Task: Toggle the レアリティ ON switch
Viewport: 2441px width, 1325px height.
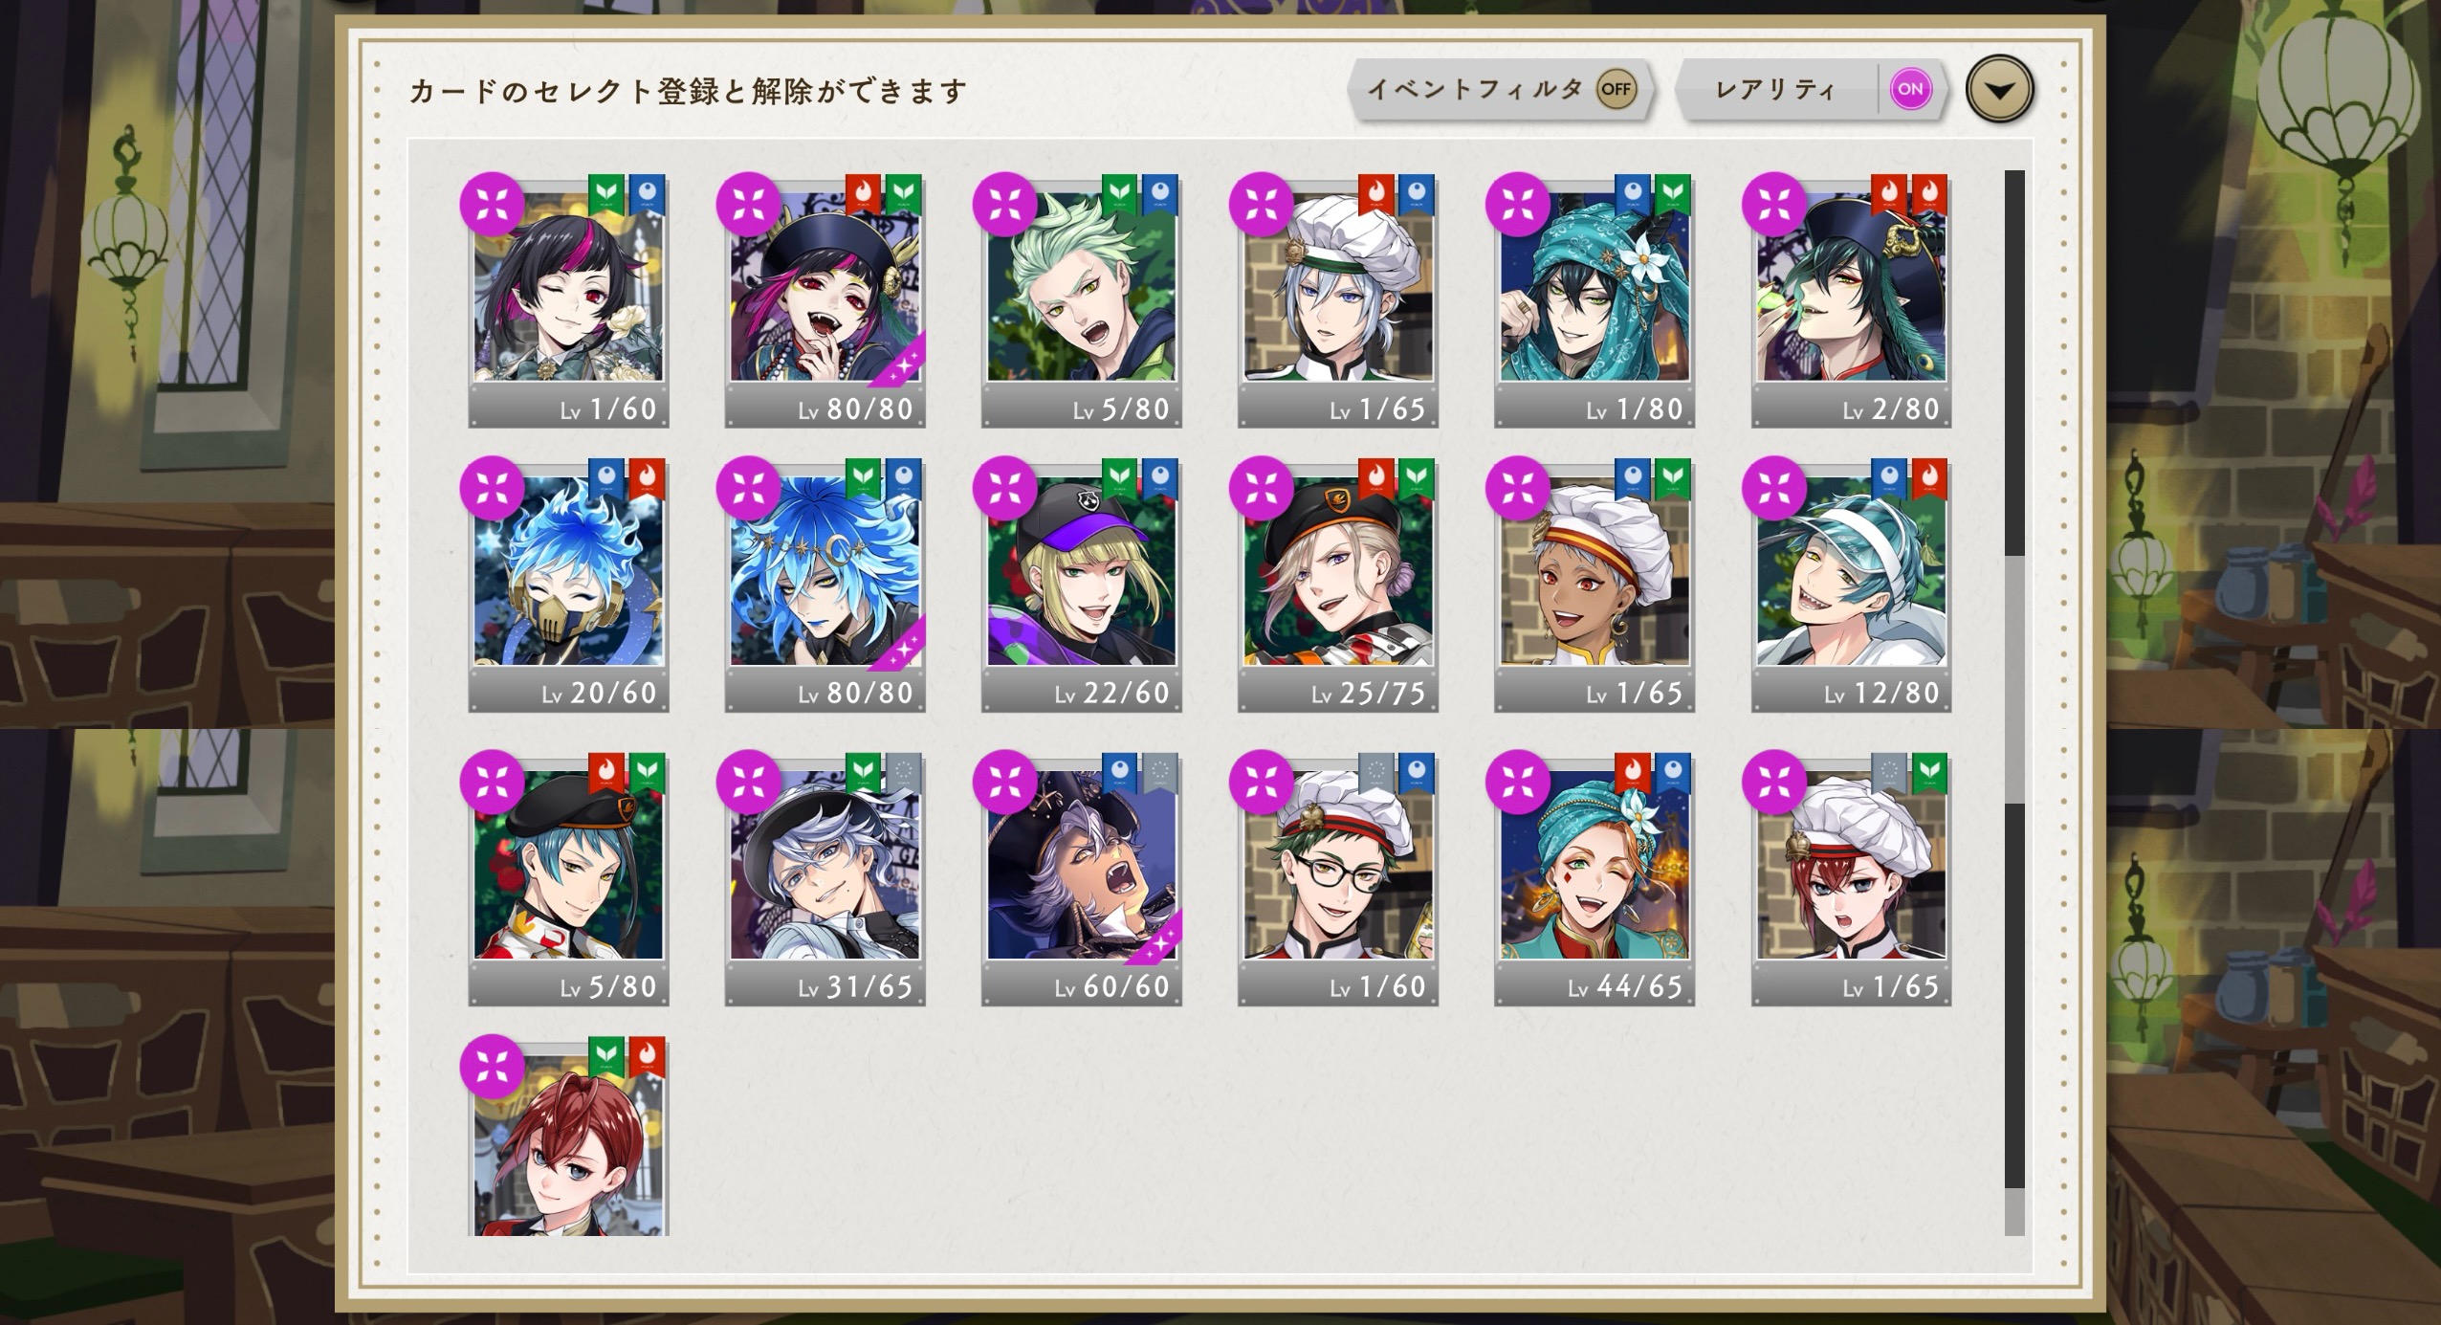Action: (1910, 89)
